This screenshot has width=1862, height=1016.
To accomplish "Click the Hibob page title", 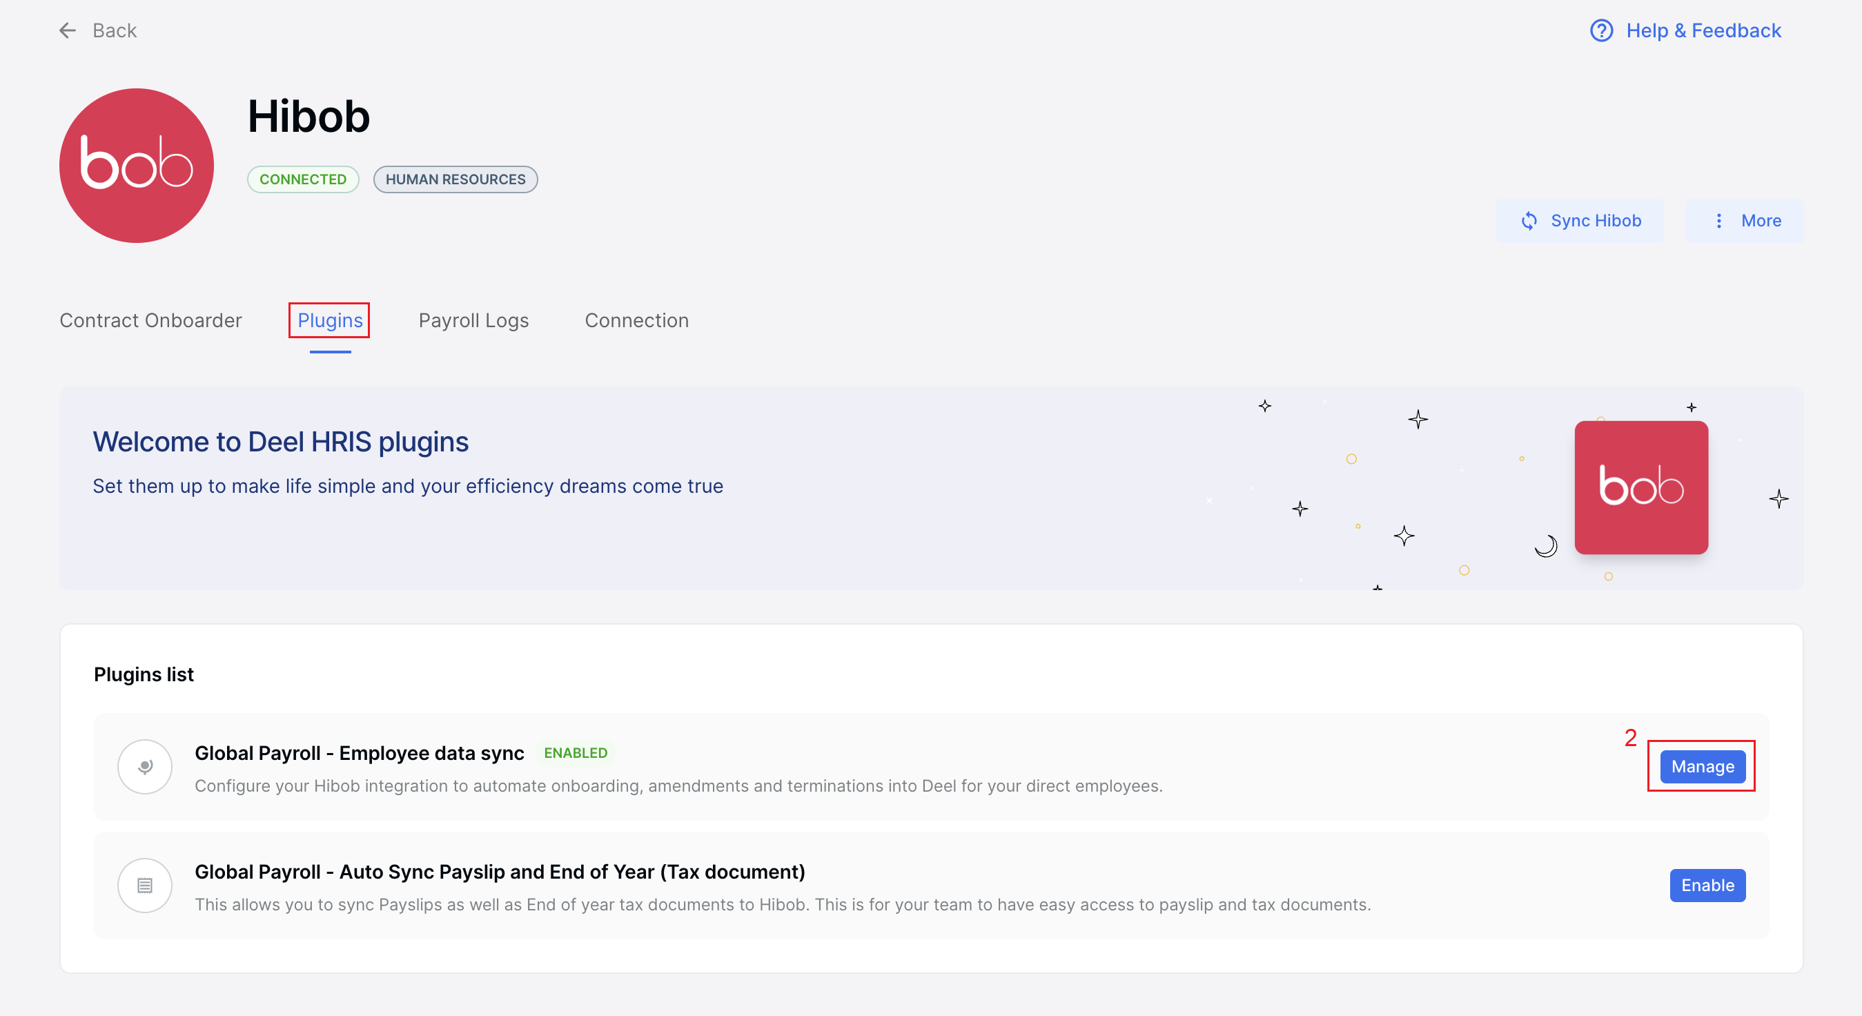I will tap(308, 116).
